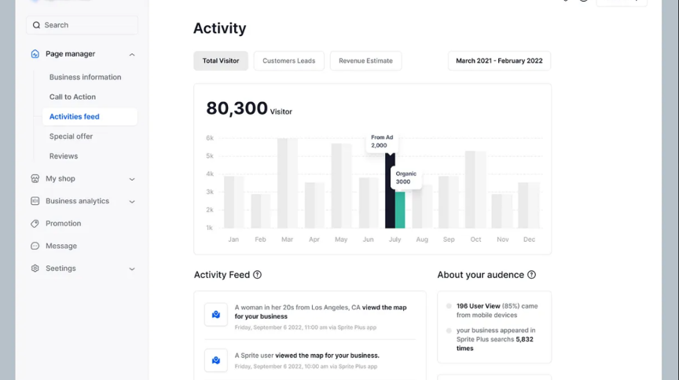
Task: Click the Settings gear icon
Action: (35, 269)
